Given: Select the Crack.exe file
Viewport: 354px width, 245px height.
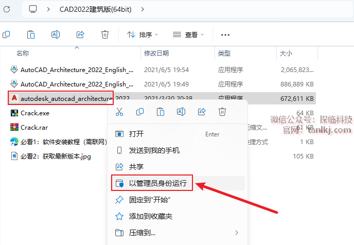Looking at the screenshot, I should (35, 113).
